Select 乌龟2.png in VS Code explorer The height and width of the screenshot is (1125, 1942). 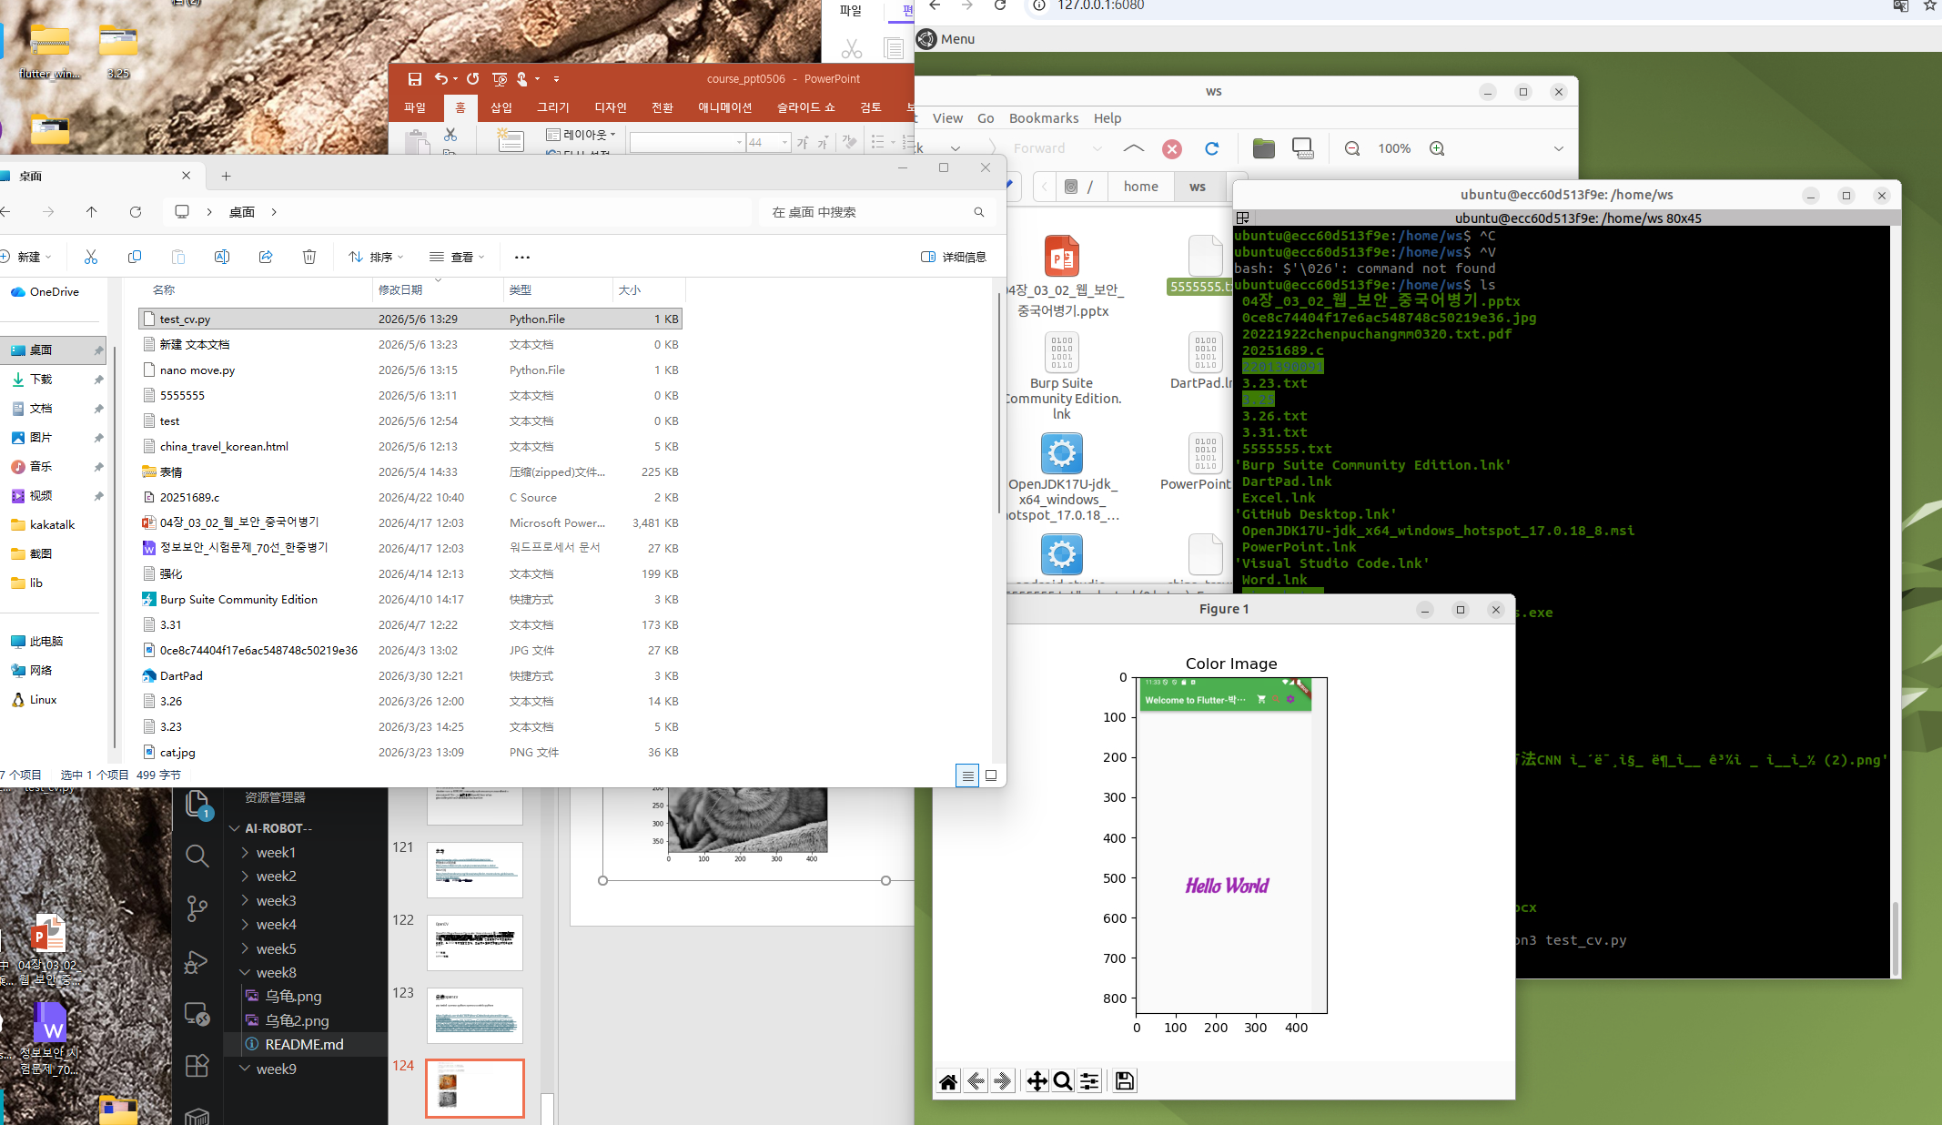coord(297,1021)
